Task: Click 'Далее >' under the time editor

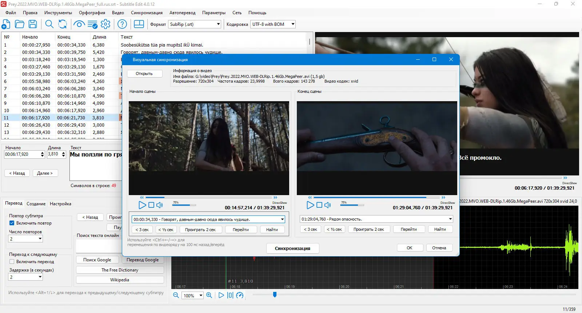Action: tap(45, 173)
